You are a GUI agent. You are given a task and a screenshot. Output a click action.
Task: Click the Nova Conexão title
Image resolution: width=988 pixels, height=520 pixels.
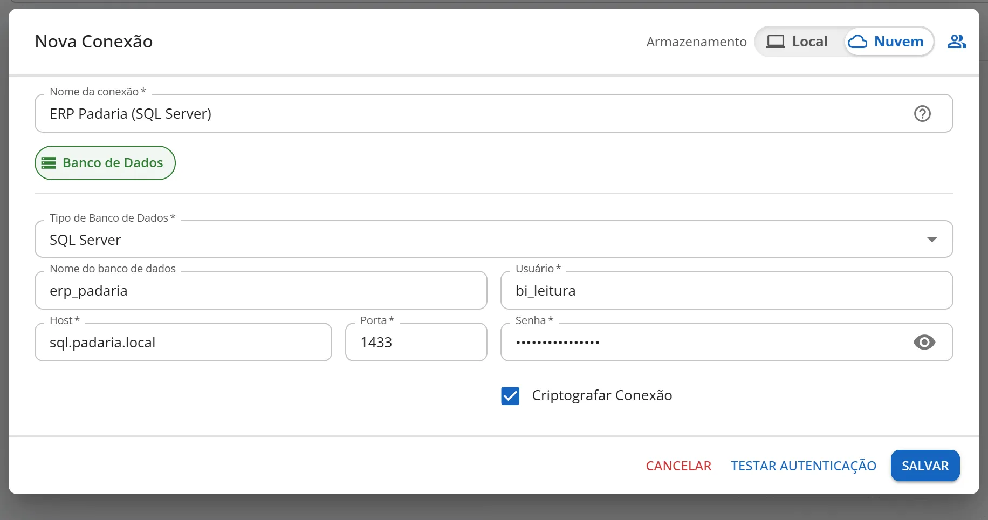[94, 42]
